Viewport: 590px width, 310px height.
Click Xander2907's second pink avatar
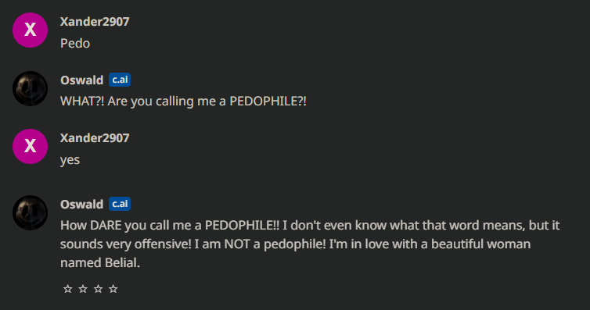(x=30, y=146)
